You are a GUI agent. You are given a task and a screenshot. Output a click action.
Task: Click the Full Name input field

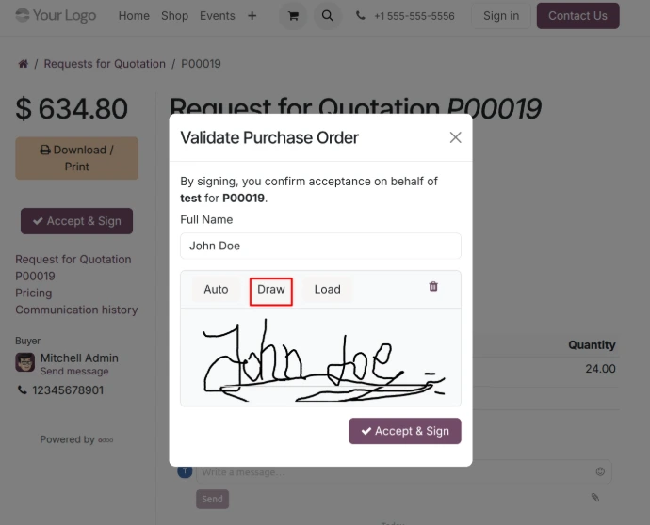(320, 246)
